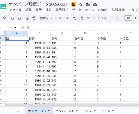Open the 挿入 menu
The height and width of the screenshot is (114, 139).
[x=48, y=10]
